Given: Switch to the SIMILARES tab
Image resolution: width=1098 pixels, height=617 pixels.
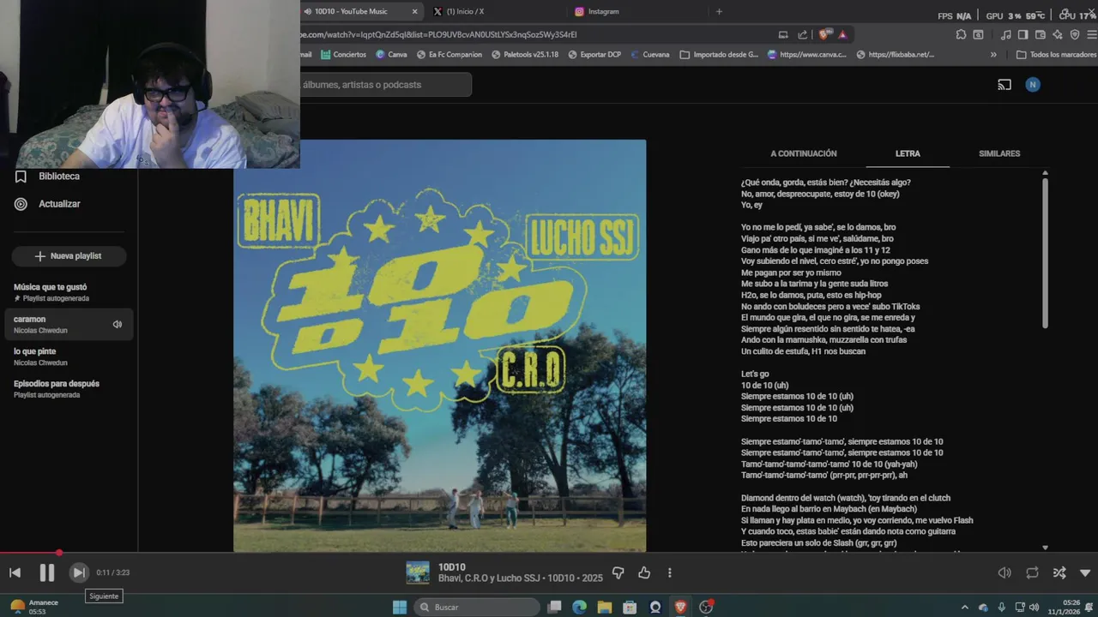Looking at the screenshot, I should click(999, 153).
